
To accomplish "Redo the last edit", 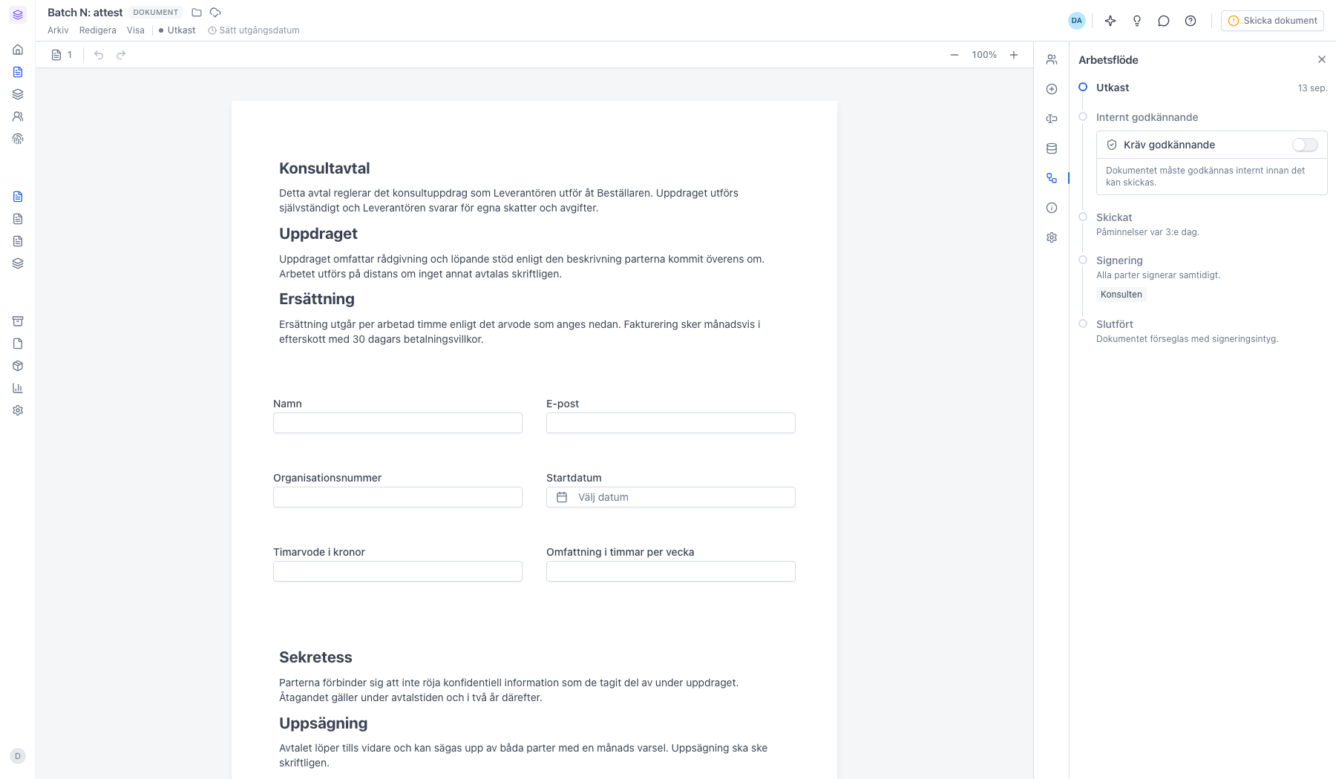I will pos(121,55).
